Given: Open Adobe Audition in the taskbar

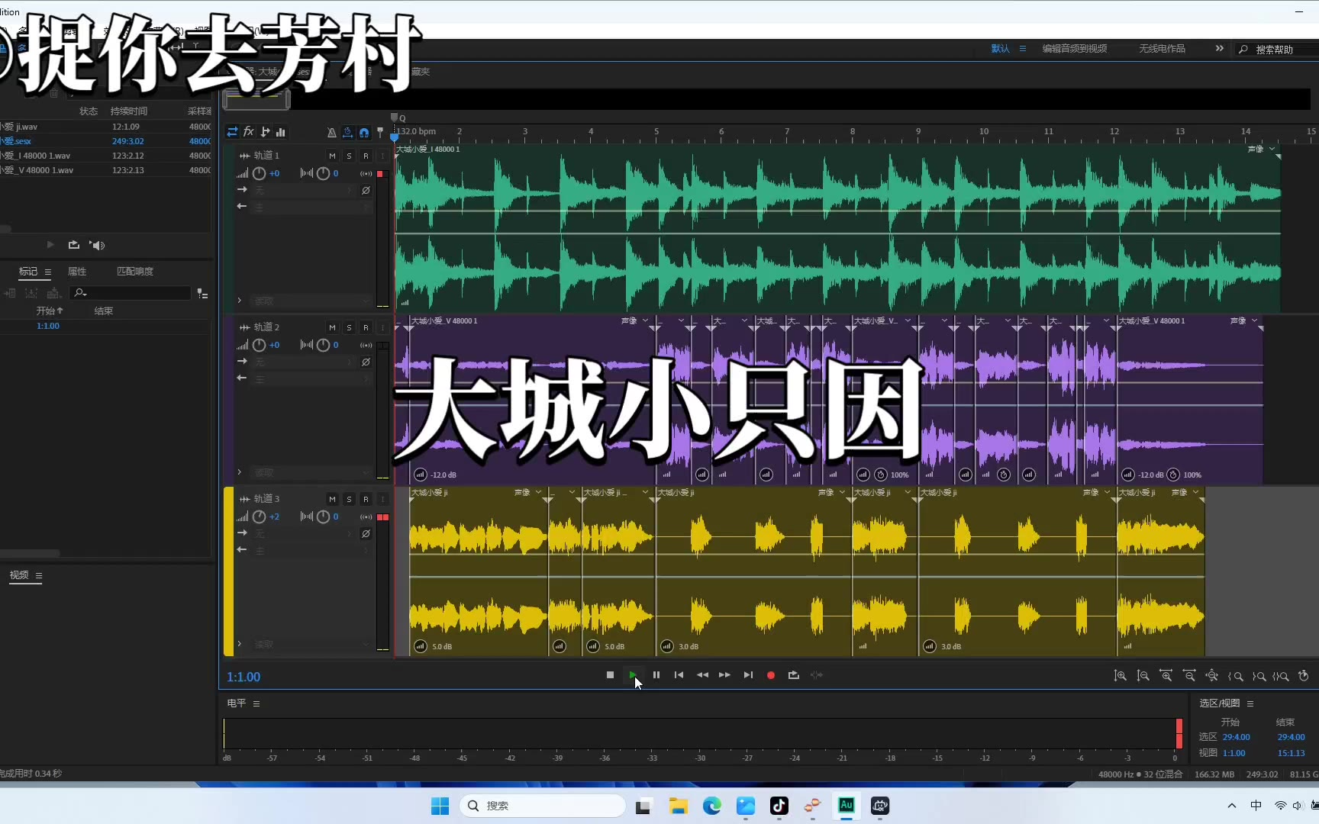Looking at the screenshot, I should pos(847,806).
